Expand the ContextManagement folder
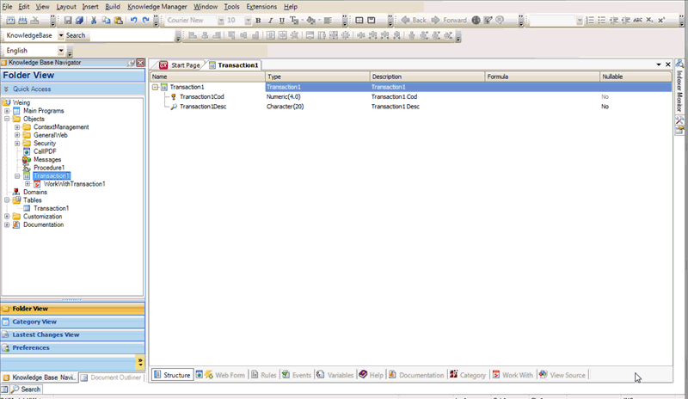This screenshot has height=399, width=688. (x=17, y=127)
